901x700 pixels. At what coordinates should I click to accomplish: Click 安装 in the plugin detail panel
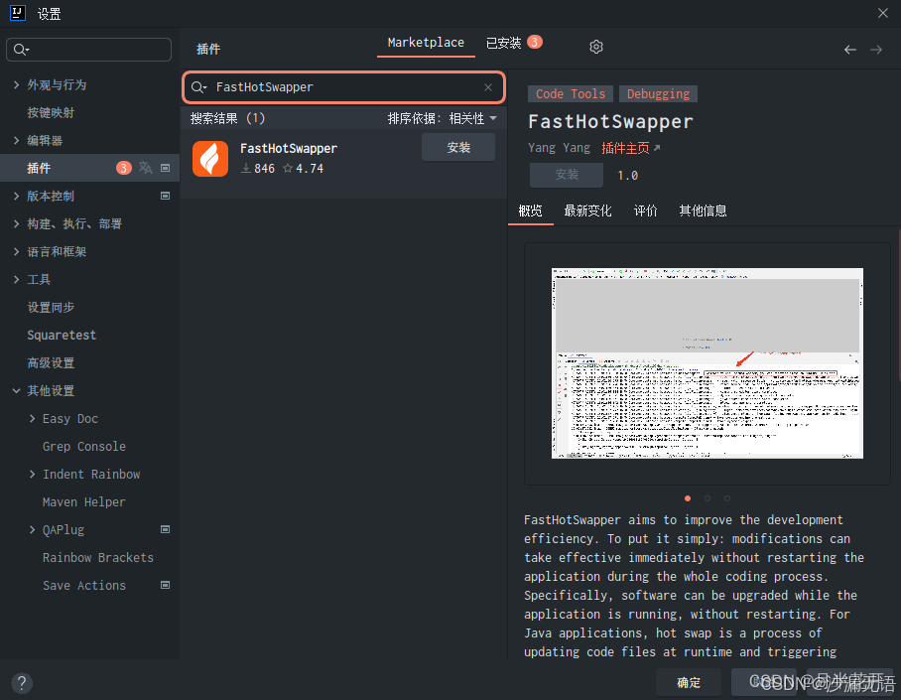click(x=567, y=175)
